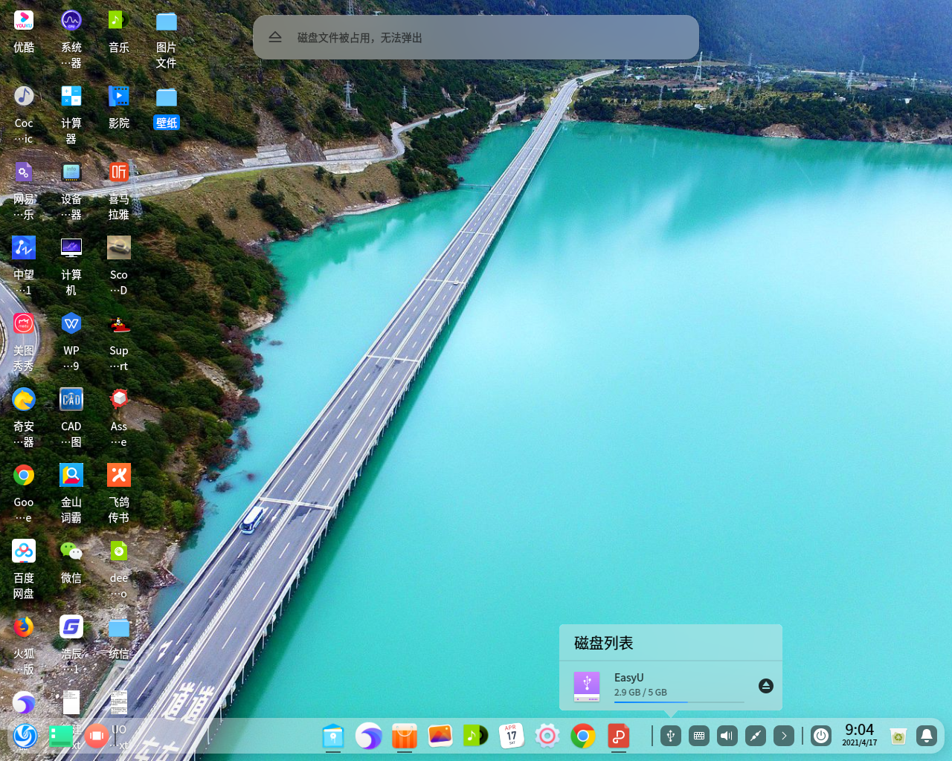Select the 图片文件 folder on the desktop
952x761 pixels.
tap(167, 21)
